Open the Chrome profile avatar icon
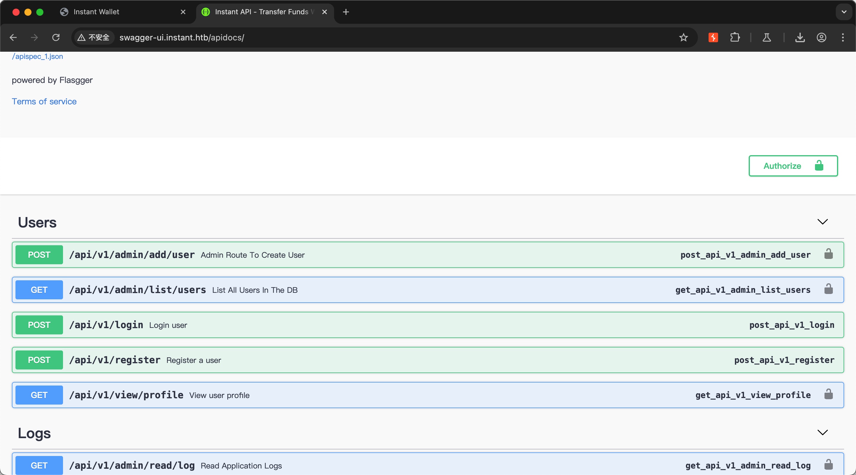This screenshot has height=475, width=856. pyautogui.click(x=821, y=37)
